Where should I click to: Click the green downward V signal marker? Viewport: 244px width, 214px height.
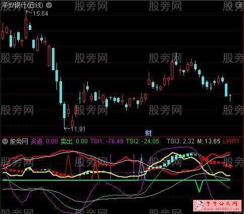pos(200,186)
